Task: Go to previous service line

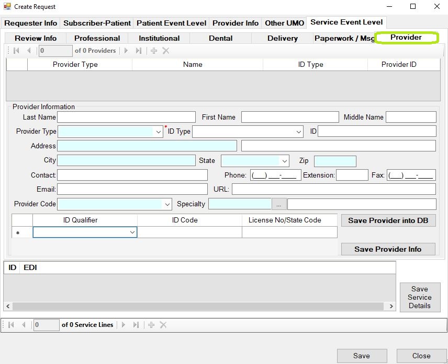Action: 24,325
